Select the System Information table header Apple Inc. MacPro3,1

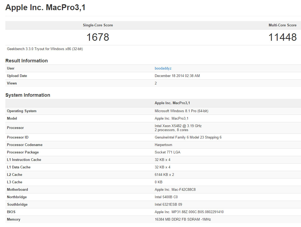(172, 103)
